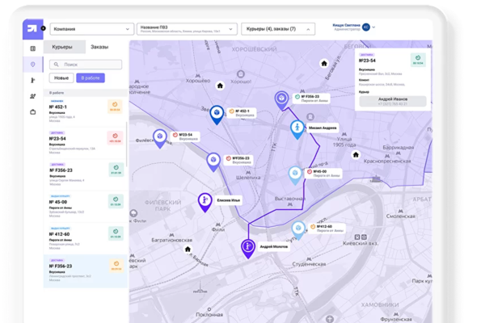Open the user profile menu chevron
This screenshot has width=485, height=323.
point(373,27)
